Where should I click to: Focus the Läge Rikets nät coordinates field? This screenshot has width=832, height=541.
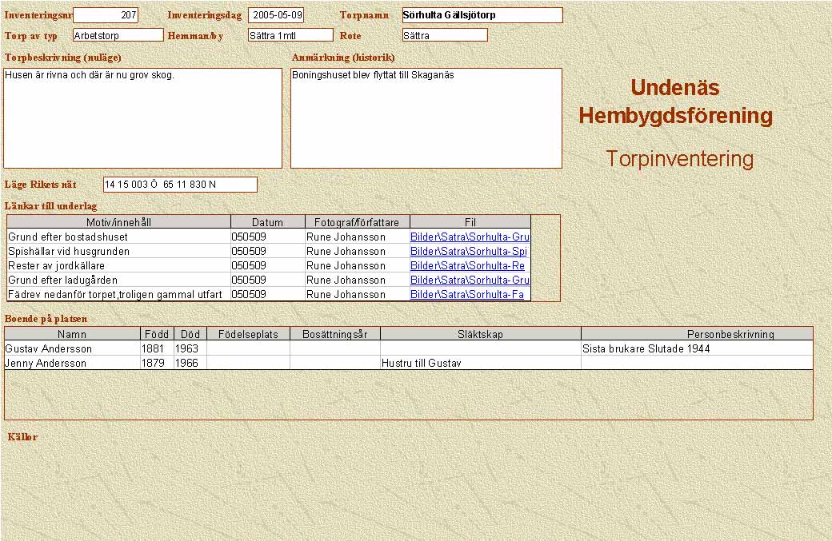coord(180,185)
